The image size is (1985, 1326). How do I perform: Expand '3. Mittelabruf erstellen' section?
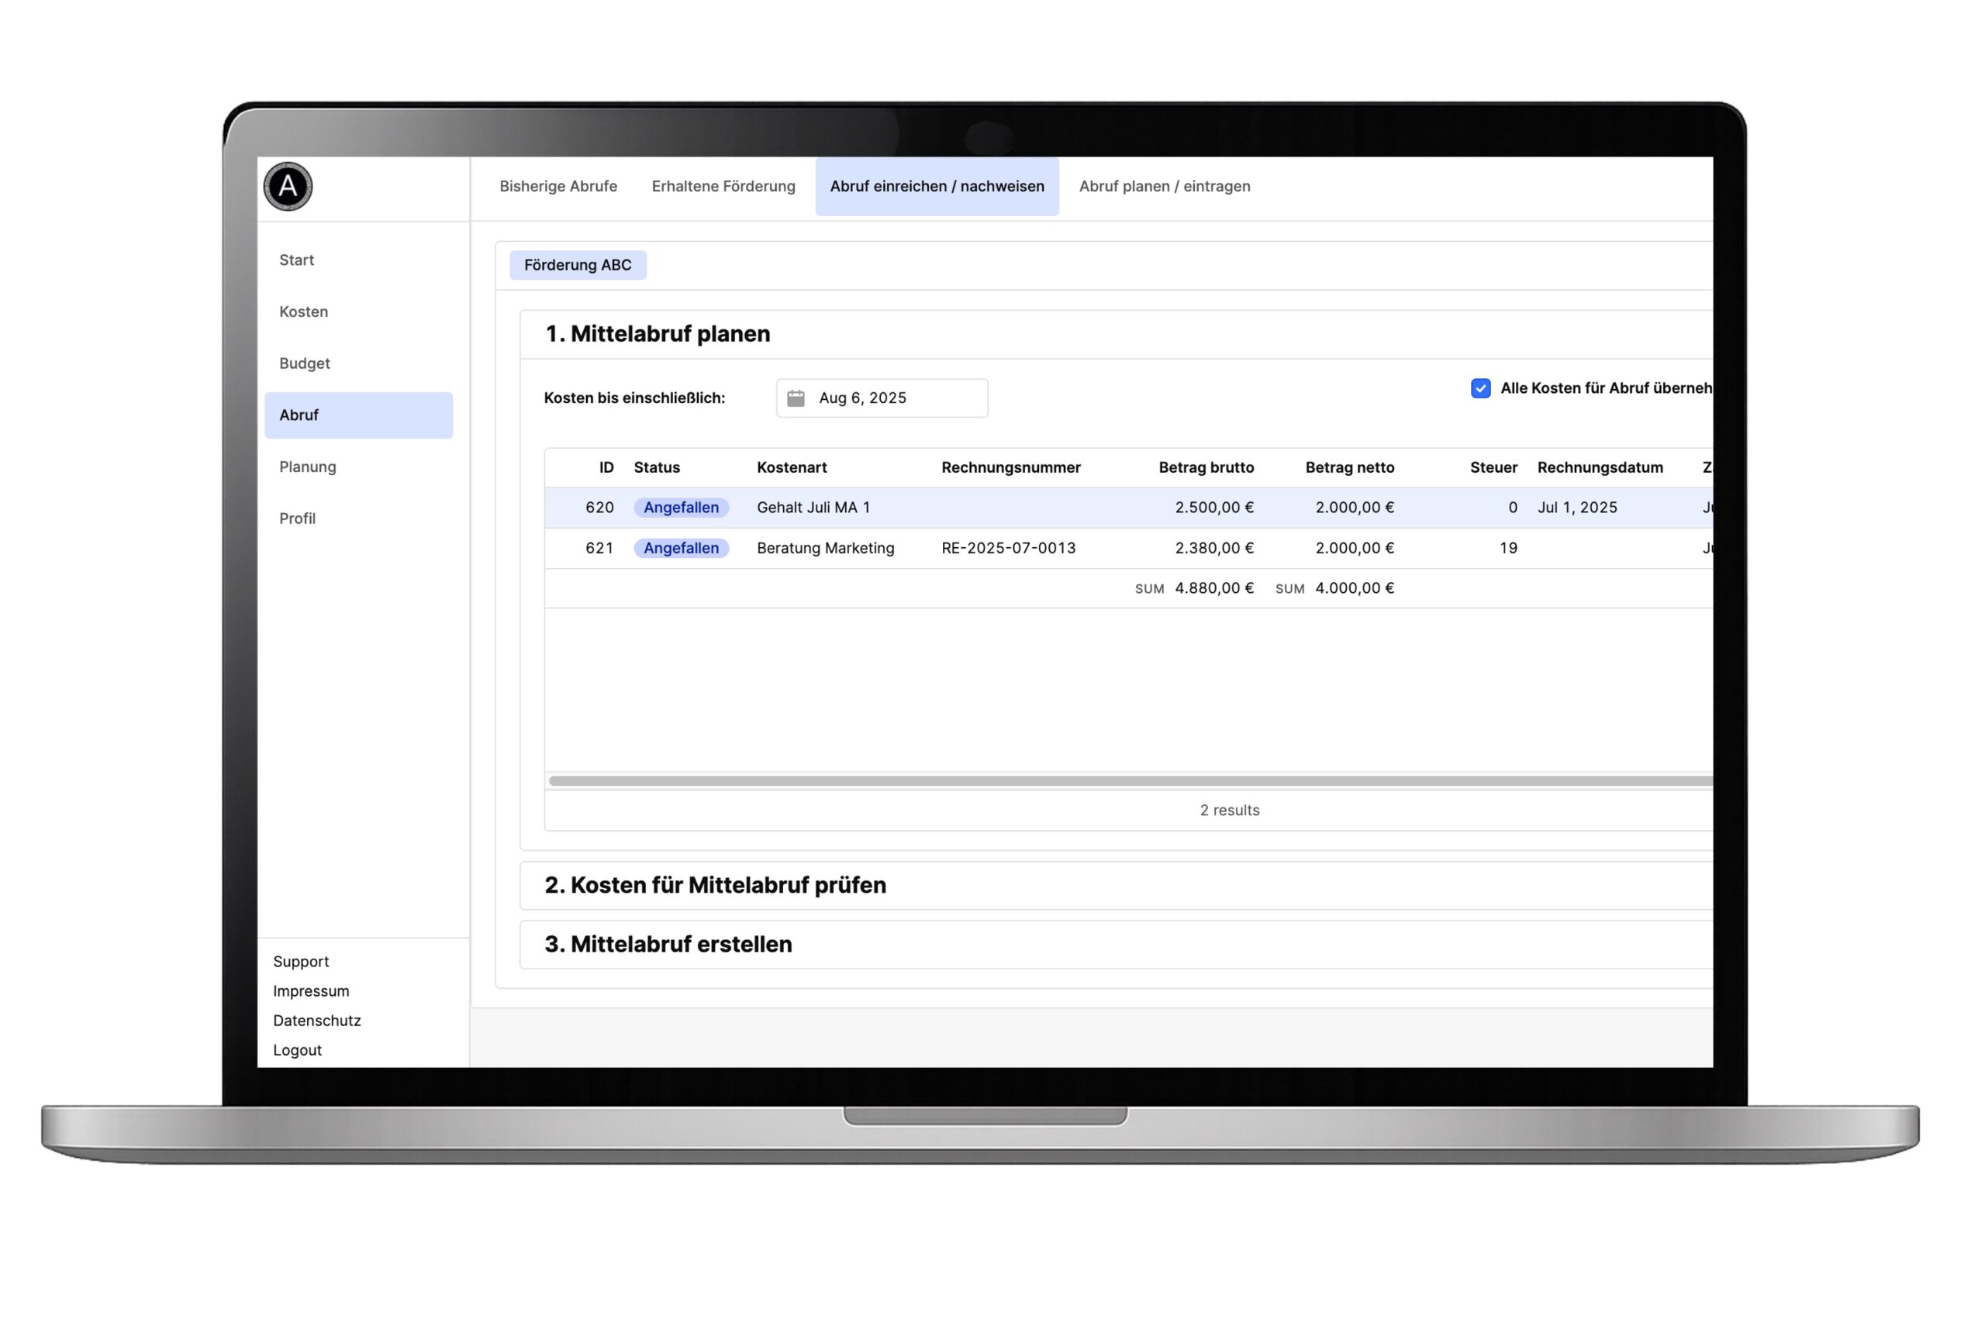[668, 944]
